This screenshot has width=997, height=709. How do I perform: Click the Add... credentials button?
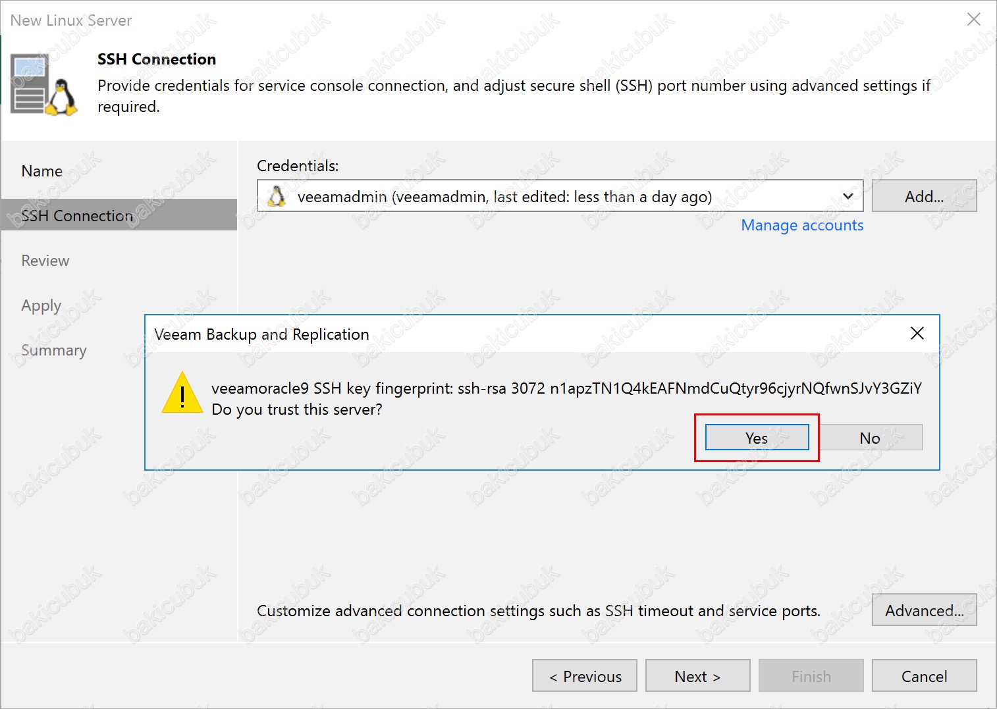(x=924, y=196)
